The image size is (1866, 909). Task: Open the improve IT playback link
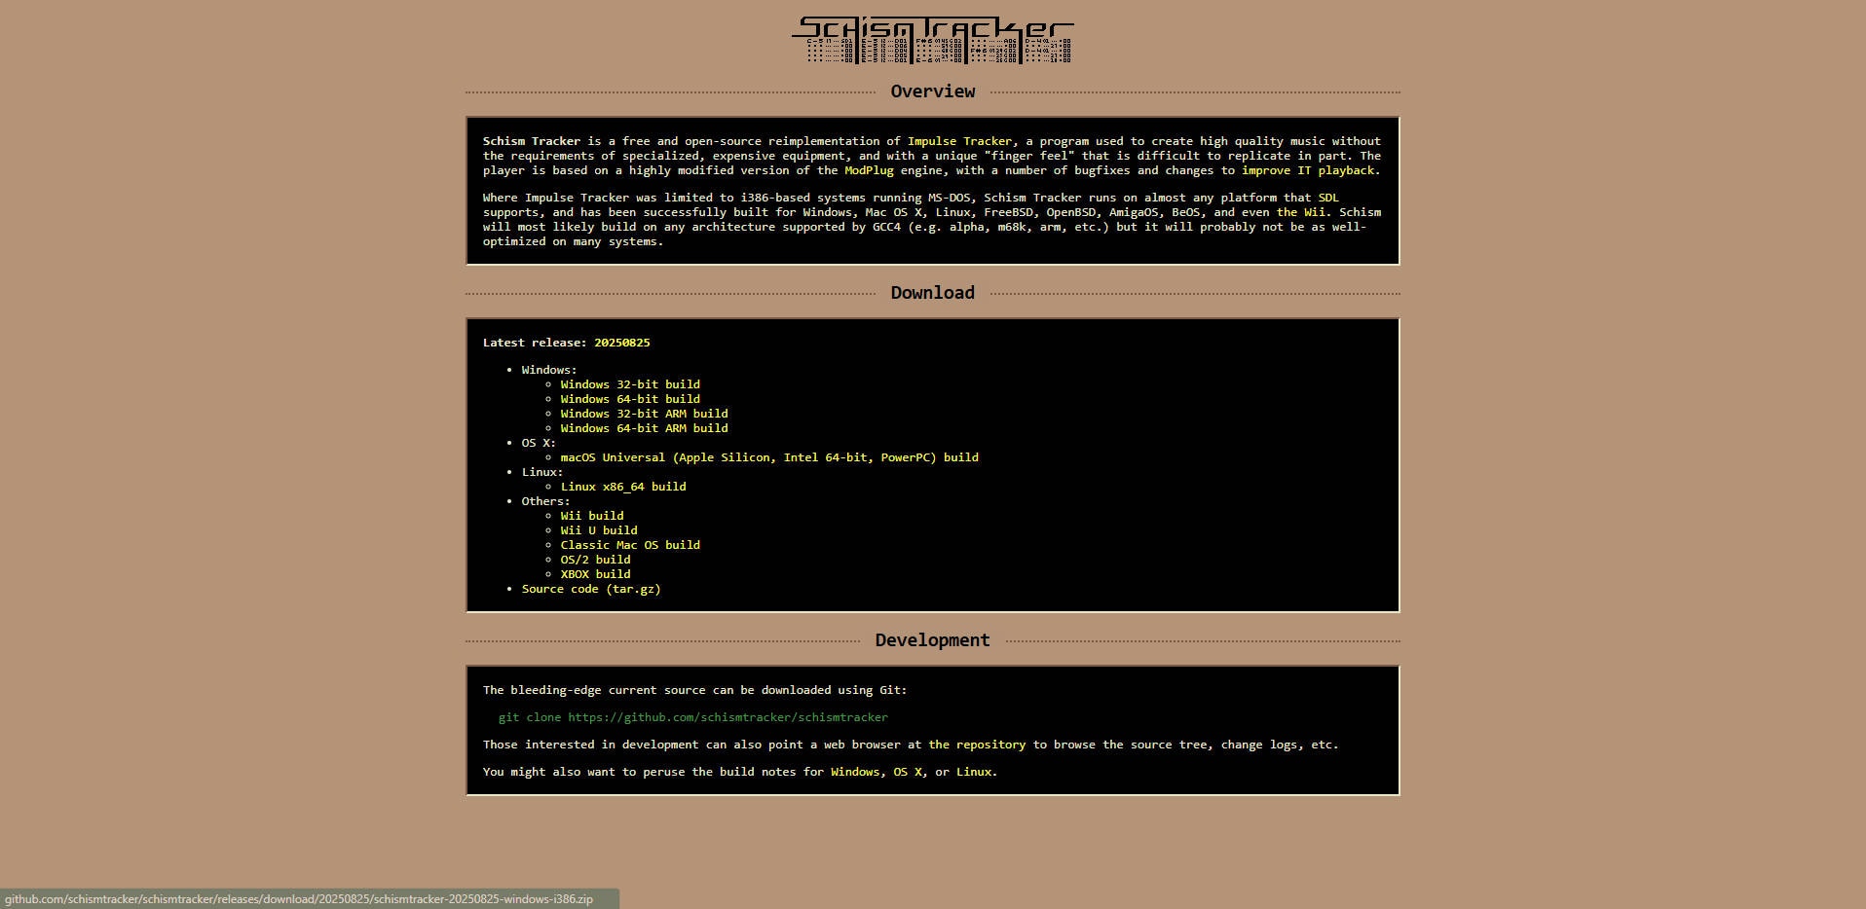tap(1308, 170)
